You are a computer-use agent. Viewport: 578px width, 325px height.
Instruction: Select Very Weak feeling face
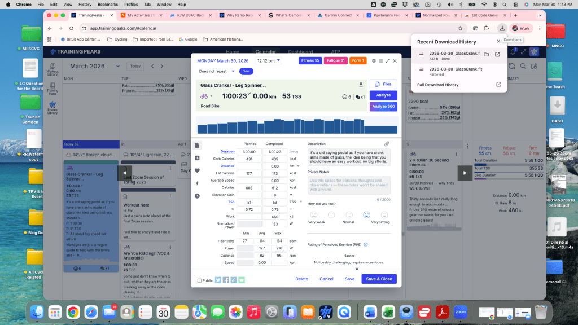pos(314,215)
